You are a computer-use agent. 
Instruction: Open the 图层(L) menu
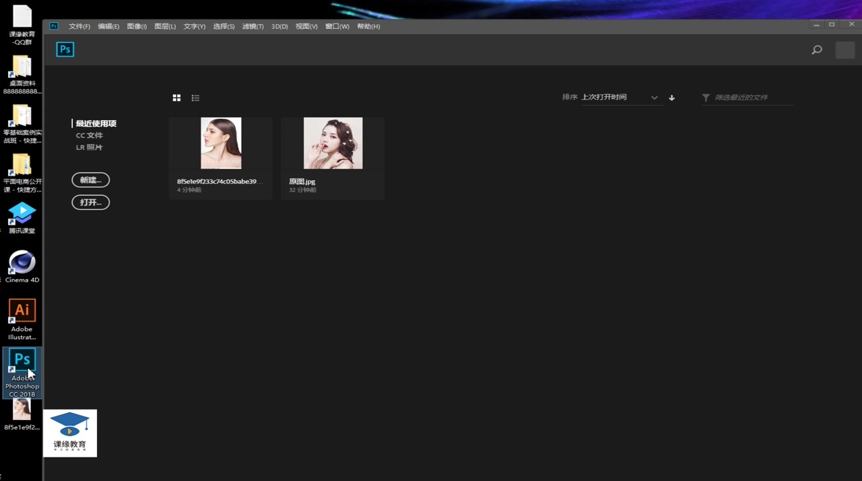coord(165,26)
